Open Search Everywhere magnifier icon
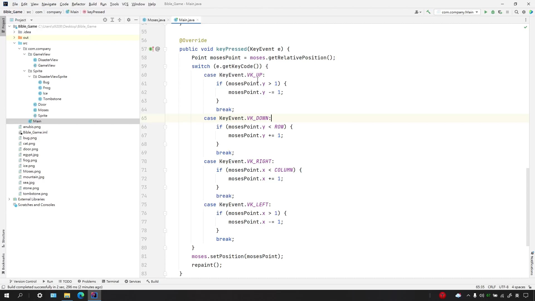Image resolution: width=535 pixels, height=301 pixels. (516, 12)
